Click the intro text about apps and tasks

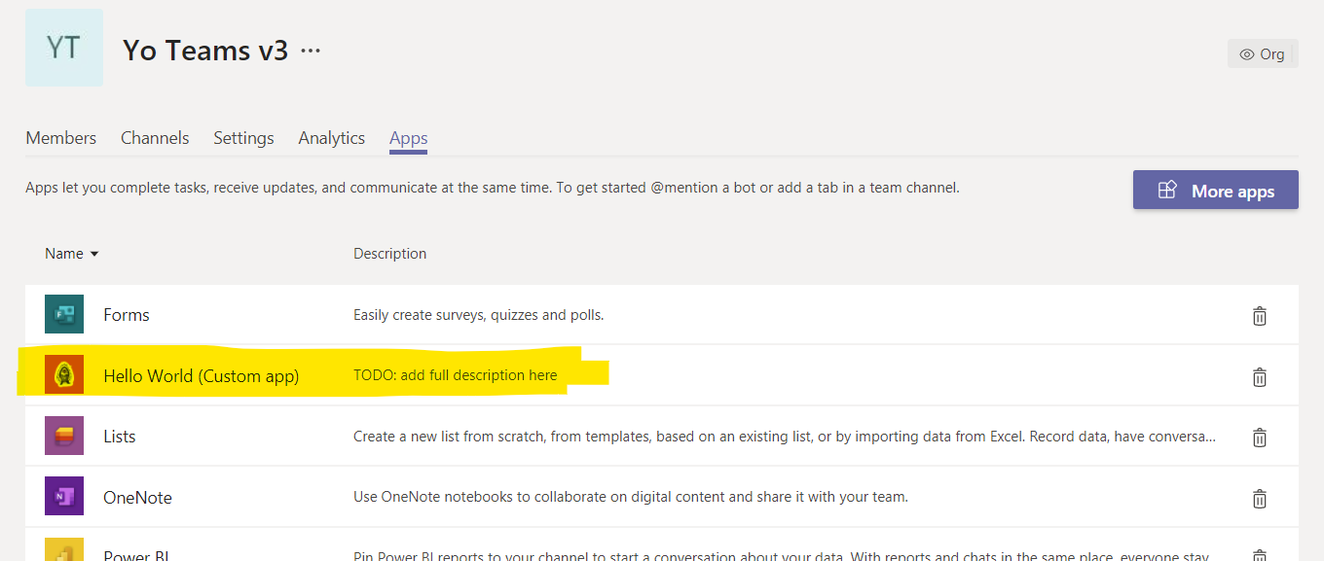tap(493, 188)
